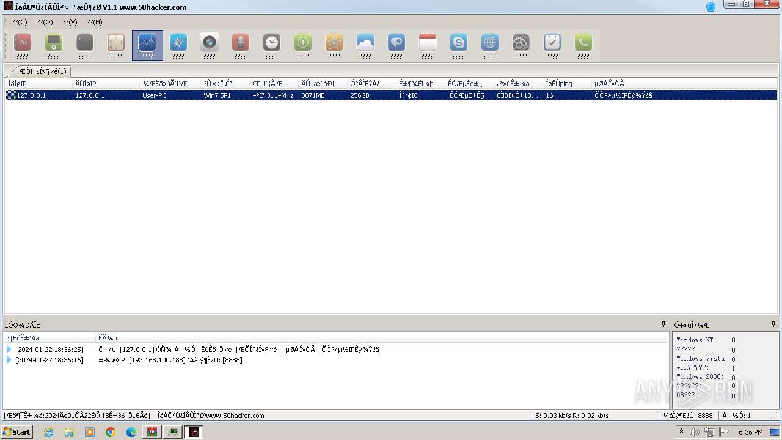Viewport: 782px width, 440px height.
Task: Click the 6:36 PM system clock
Action: (x=750, y=432)
